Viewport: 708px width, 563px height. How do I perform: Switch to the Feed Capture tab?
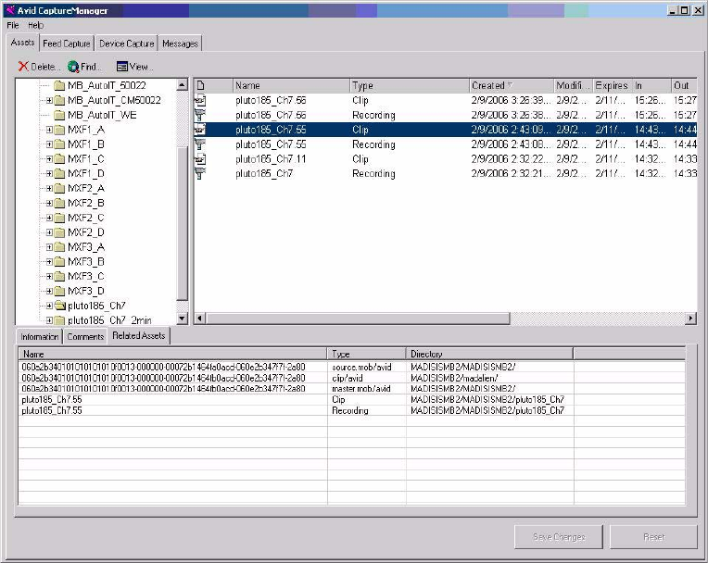67,44
